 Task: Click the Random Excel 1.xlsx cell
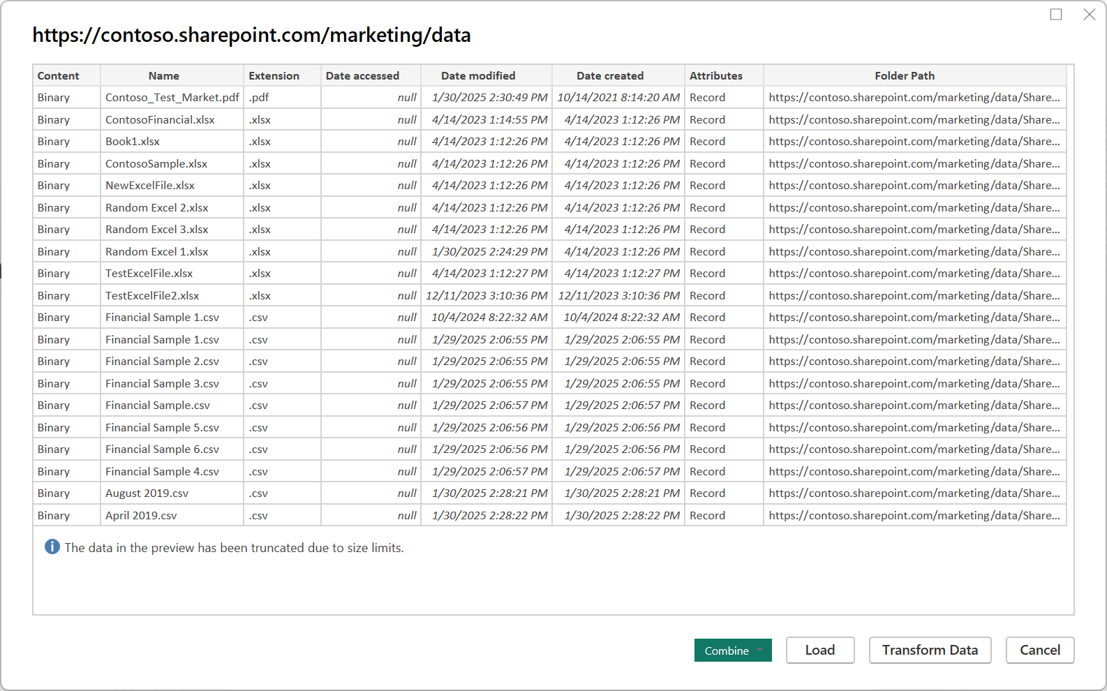click(x=172, y=251)
